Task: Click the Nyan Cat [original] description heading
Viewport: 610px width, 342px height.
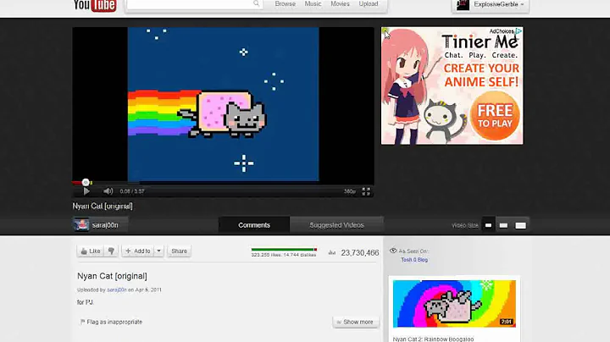Action: point(112,276)
